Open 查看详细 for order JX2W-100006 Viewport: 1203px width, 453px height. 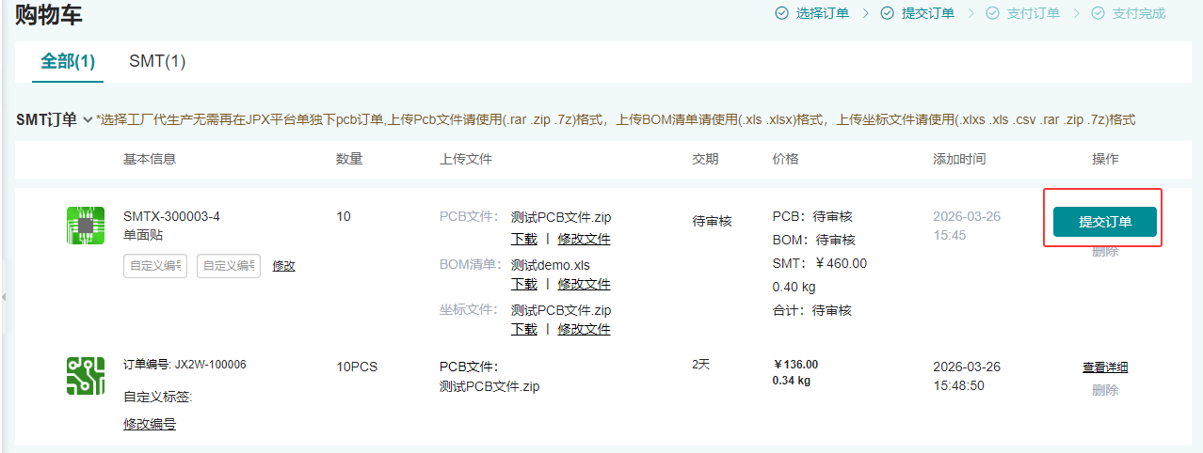pyautogui.click(x=1105, y=367)
